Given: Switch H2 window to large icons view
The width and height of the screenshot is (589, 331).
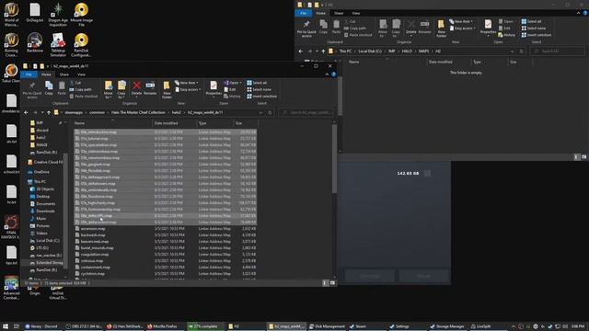Looking at the screenshot, I should click(x=583, y=157).
